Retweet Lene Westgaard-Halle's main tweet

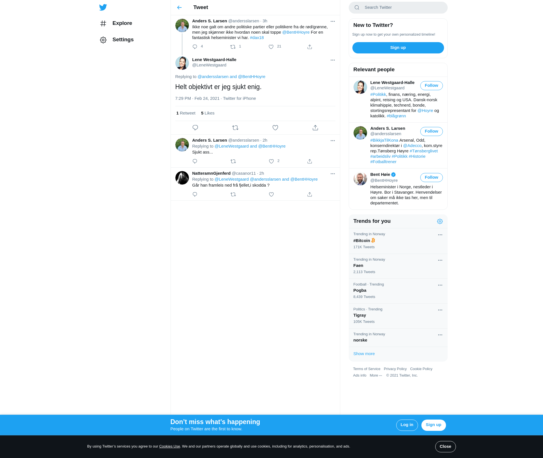[x=235, y=128]
